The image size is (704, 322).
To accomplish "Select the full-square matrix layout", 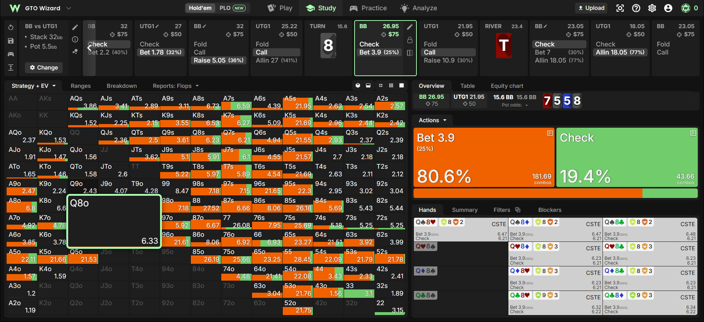I will (401, 86).
